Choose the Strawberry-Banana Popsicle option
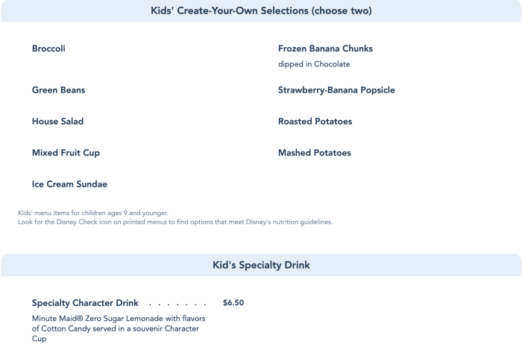 click(x=336, y=90)
